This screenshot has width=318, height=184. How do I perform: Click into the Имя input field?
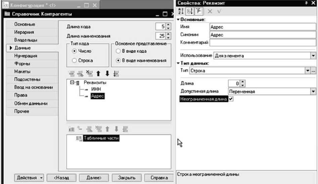pyautogui.click(x=263, y=27)
